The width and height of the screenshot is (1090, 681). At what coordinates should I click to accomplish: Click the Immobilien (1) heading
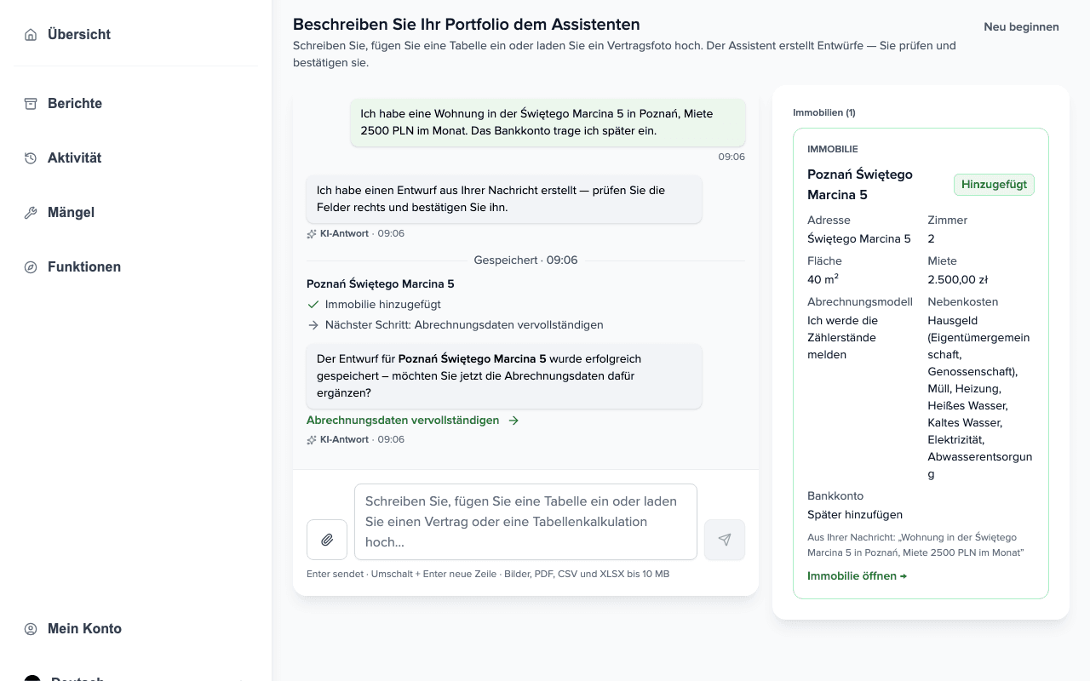click(824, 112)
